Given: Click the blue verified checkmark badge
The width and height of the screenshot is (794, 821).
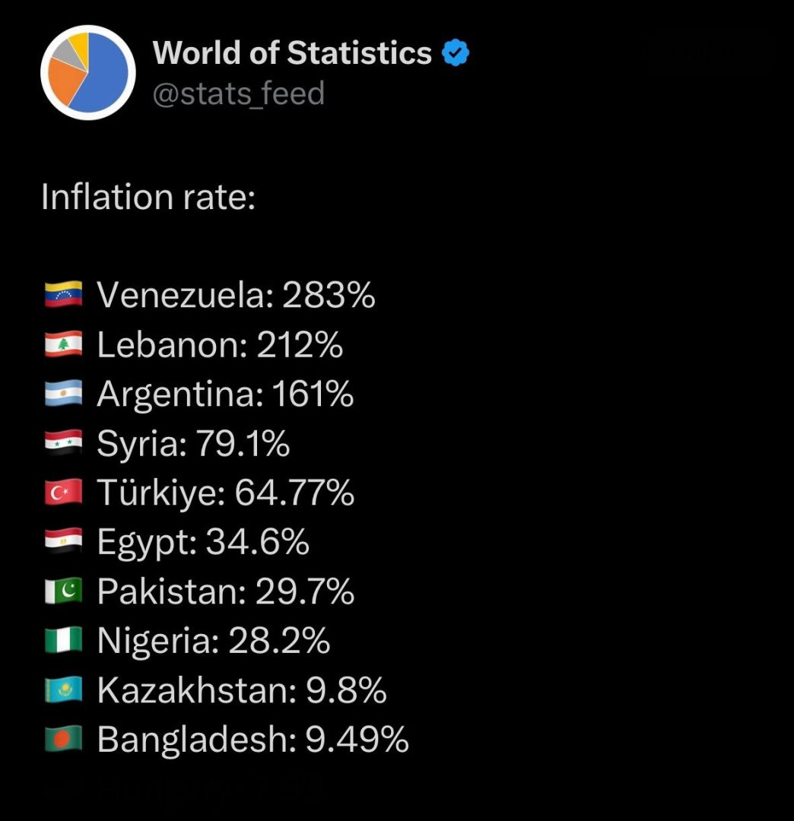Looking at the screenshot, I should [x=455, y=52].
